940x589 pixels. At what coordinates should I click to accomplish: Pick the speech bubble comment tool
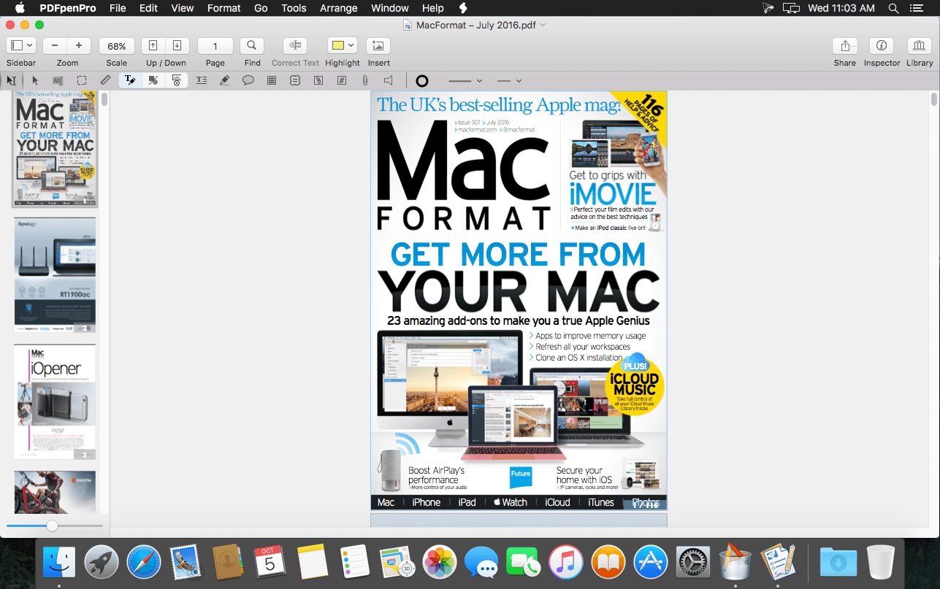click(x=248, y=80)
